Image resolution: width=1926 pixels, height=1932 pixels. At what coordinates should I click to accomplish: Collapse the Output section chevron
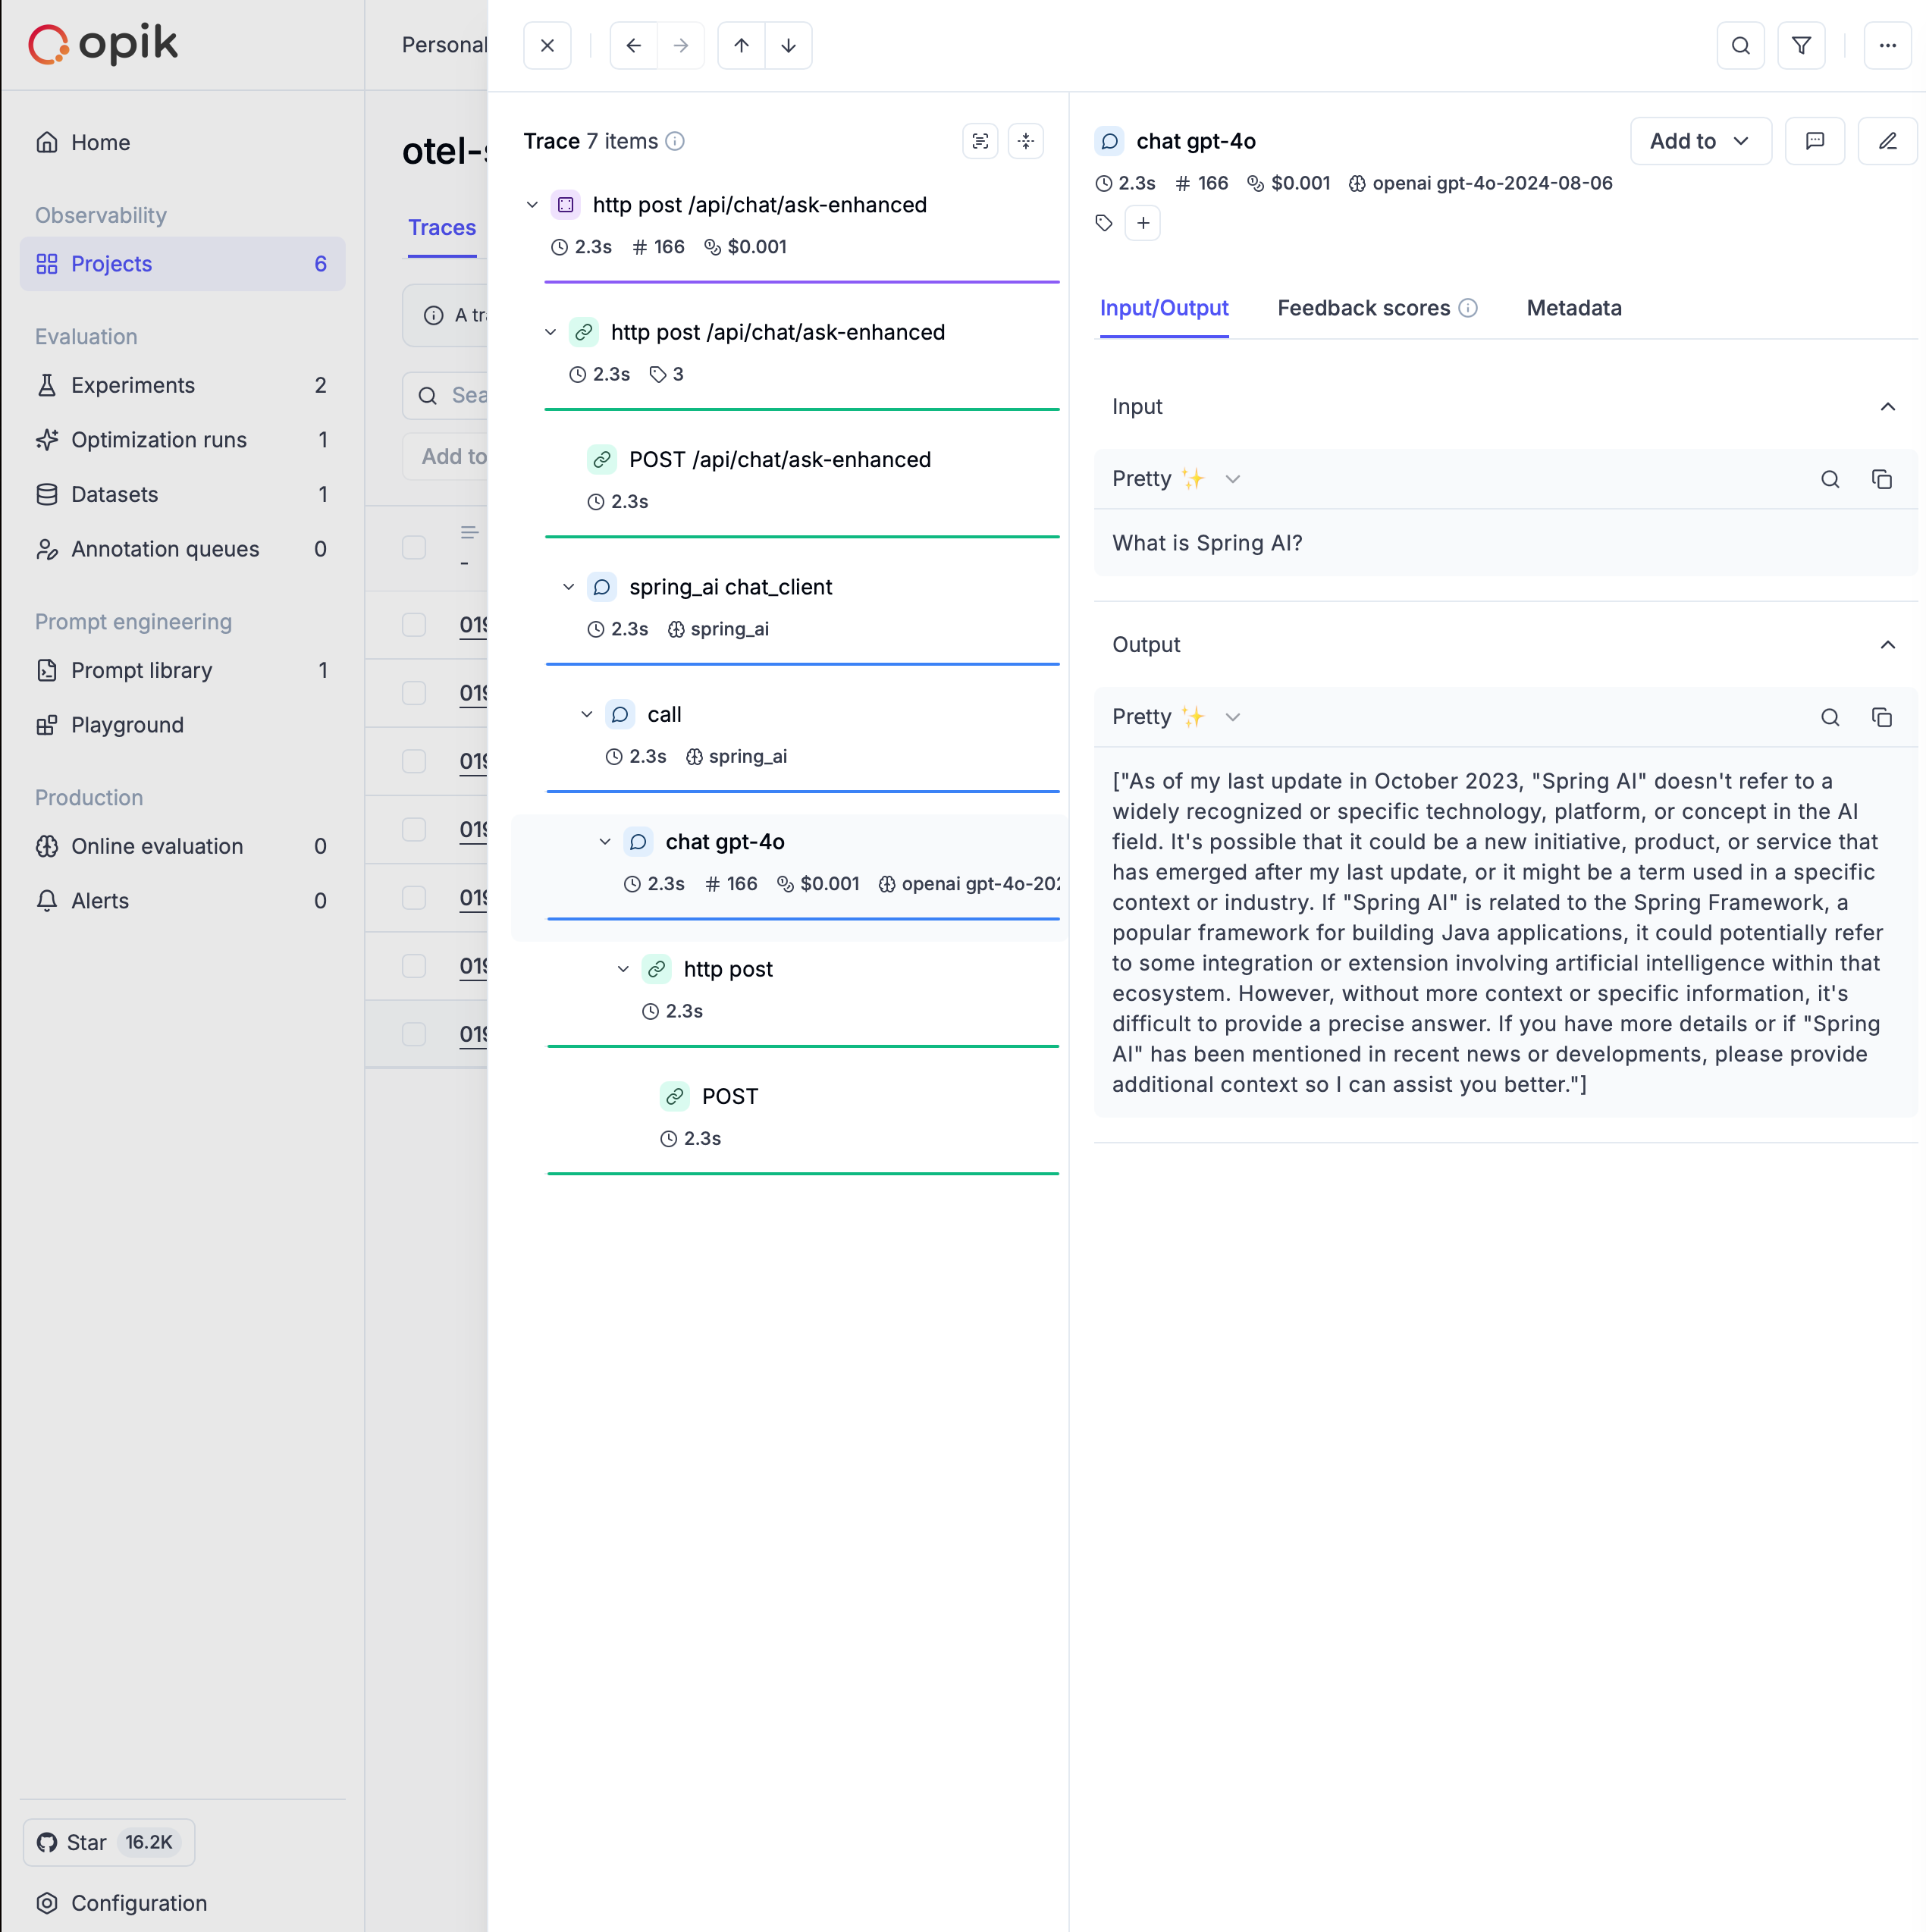[x=1888, y=645]
